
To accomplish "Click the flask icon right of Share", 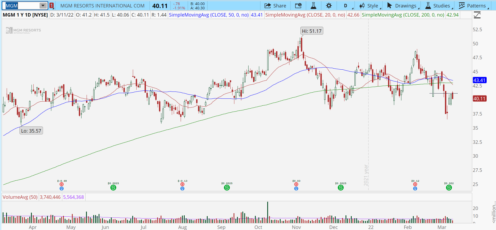I will click(x=313, y=6).
